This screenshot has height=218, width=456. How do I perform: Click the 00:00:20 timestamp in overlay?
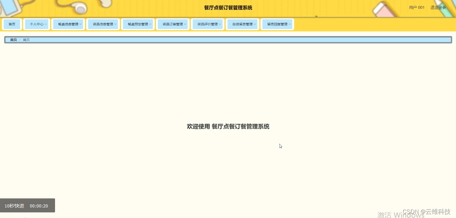tap(39, 206)
